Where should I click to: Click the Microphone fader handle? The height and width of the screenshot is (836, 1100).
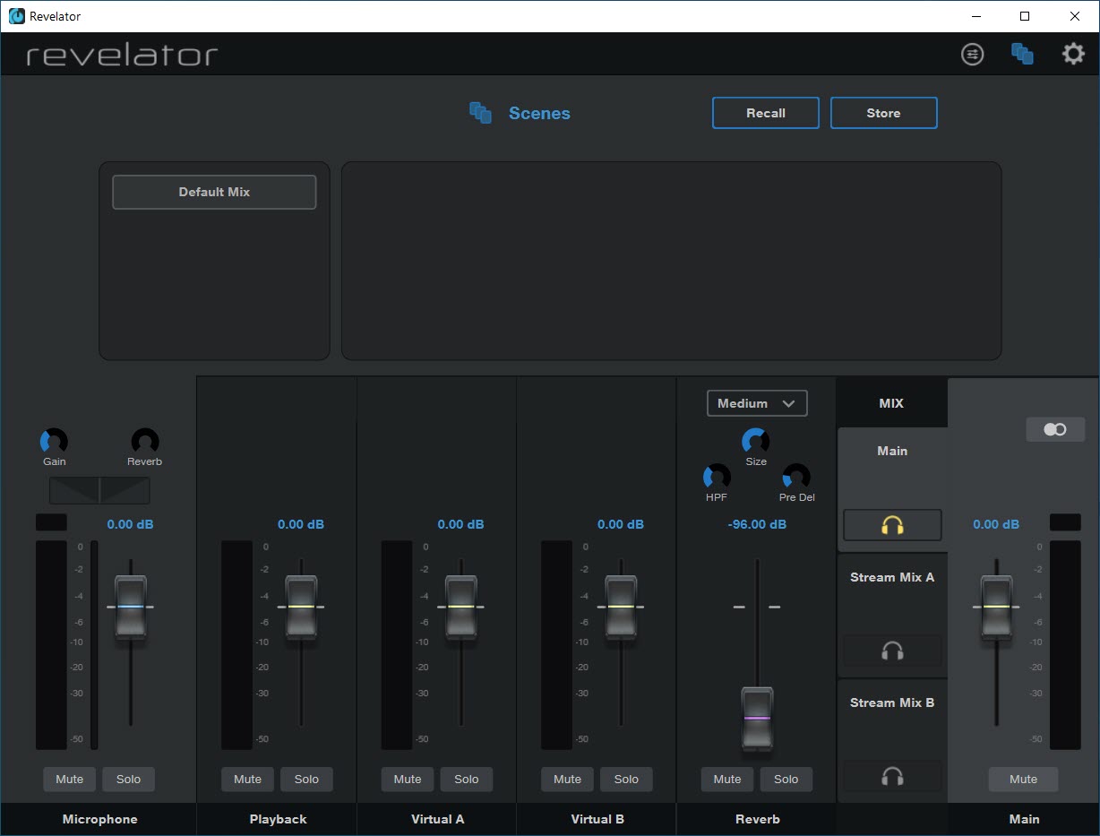coord(131,607)
